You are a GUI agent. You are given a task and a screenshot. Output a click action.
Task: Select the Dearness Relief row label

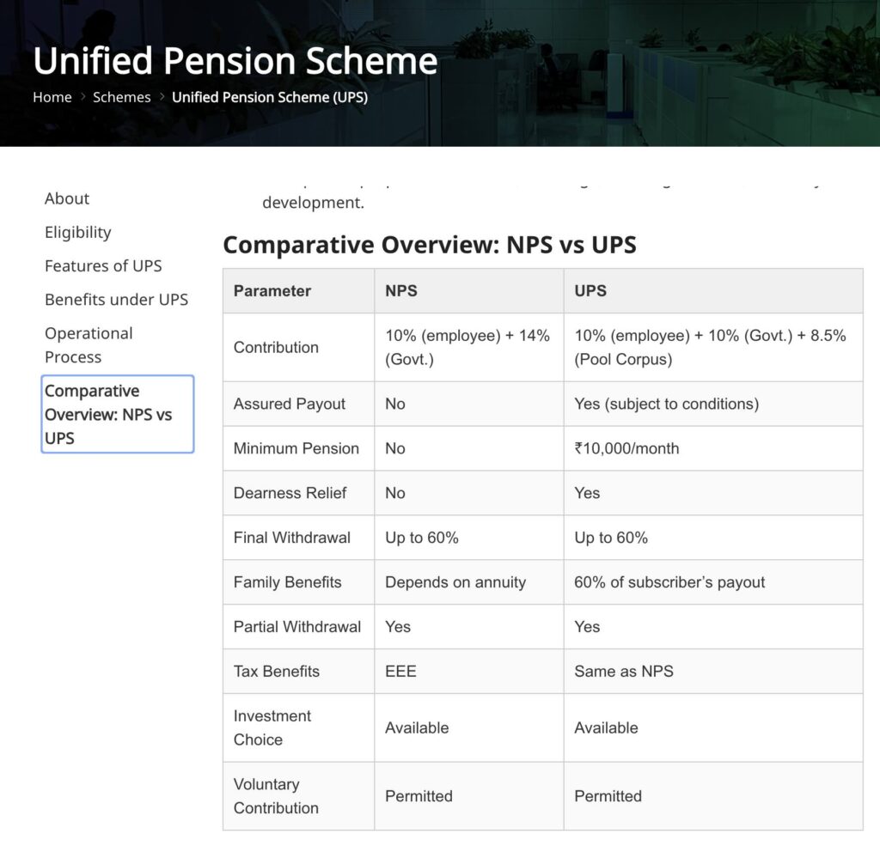[x=290, y=493]
